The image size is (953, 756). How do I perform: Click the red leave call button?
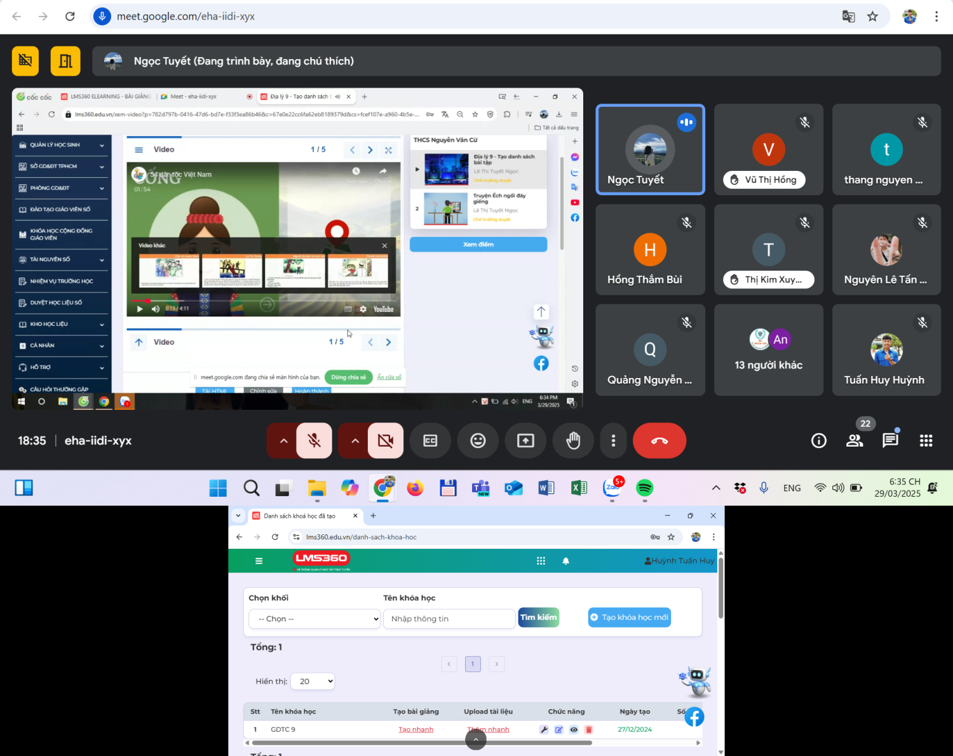coord(659,440)
